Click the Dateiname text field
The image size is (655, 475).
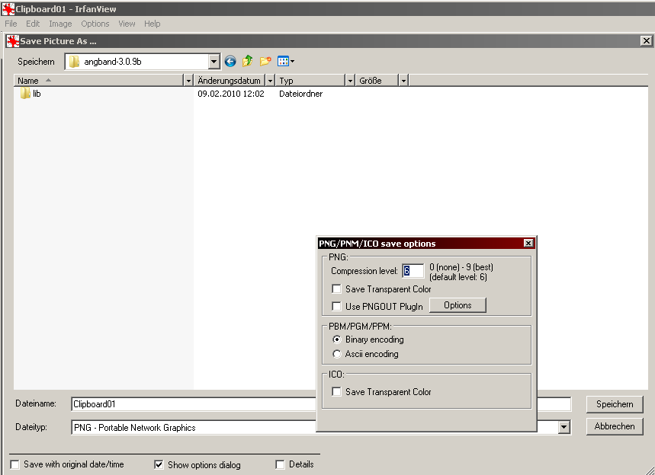click(x=194, y=404)
